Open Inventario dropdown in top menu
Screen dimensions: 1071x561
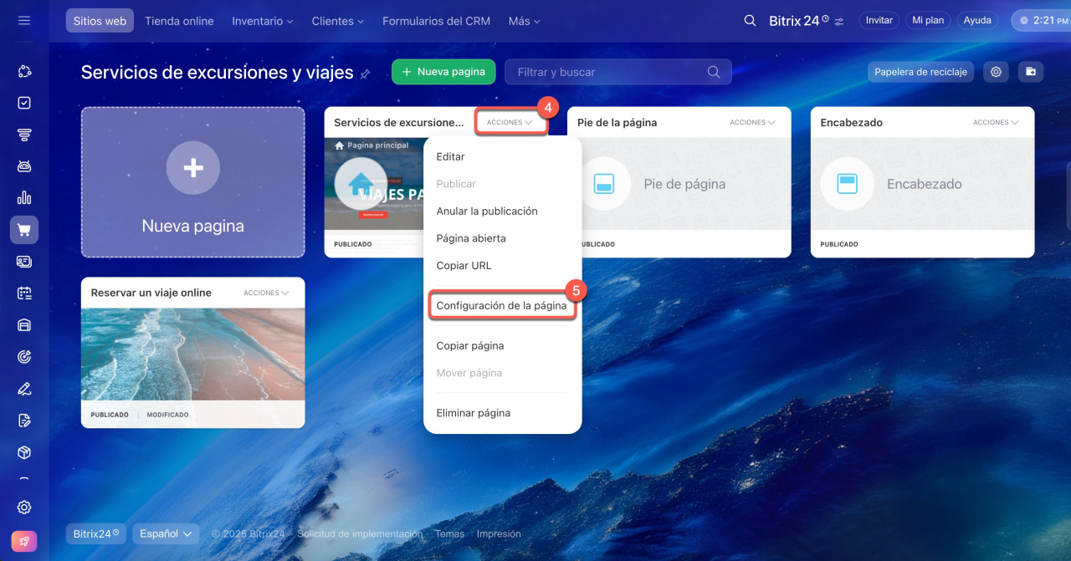pos(262,21)
